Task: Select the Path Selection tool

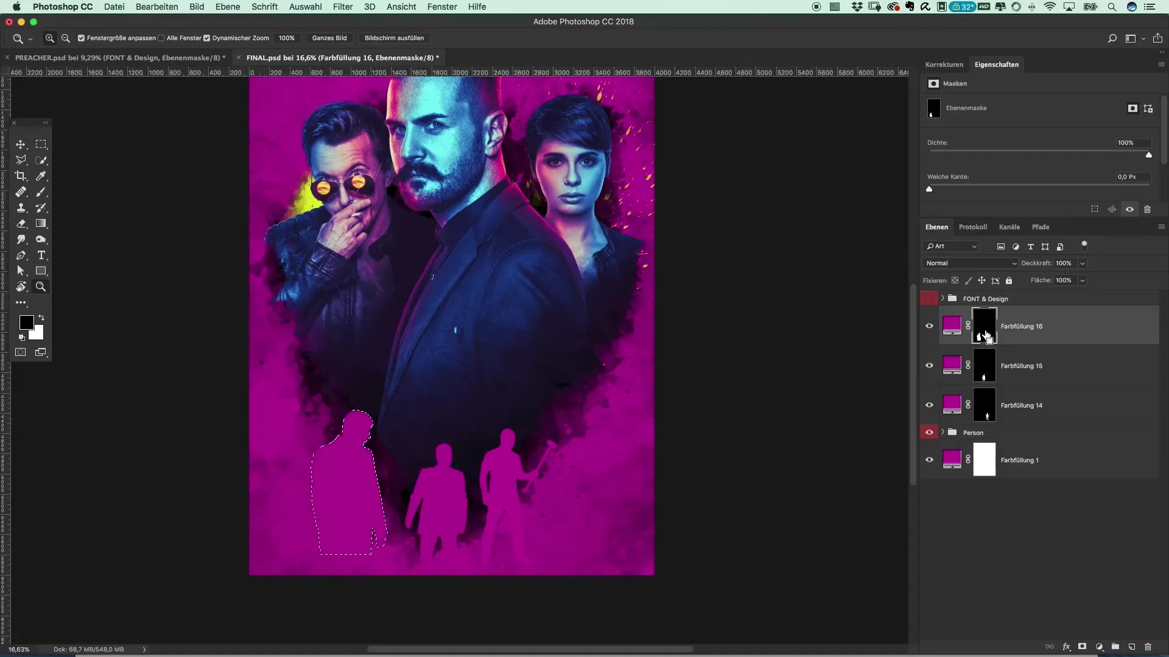Action: pyautogui.click(x=21, y=271)
